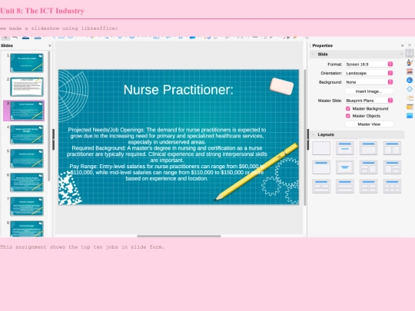Choose Title, Content over Content layout

pyautogui.click(x=344, y=186)
